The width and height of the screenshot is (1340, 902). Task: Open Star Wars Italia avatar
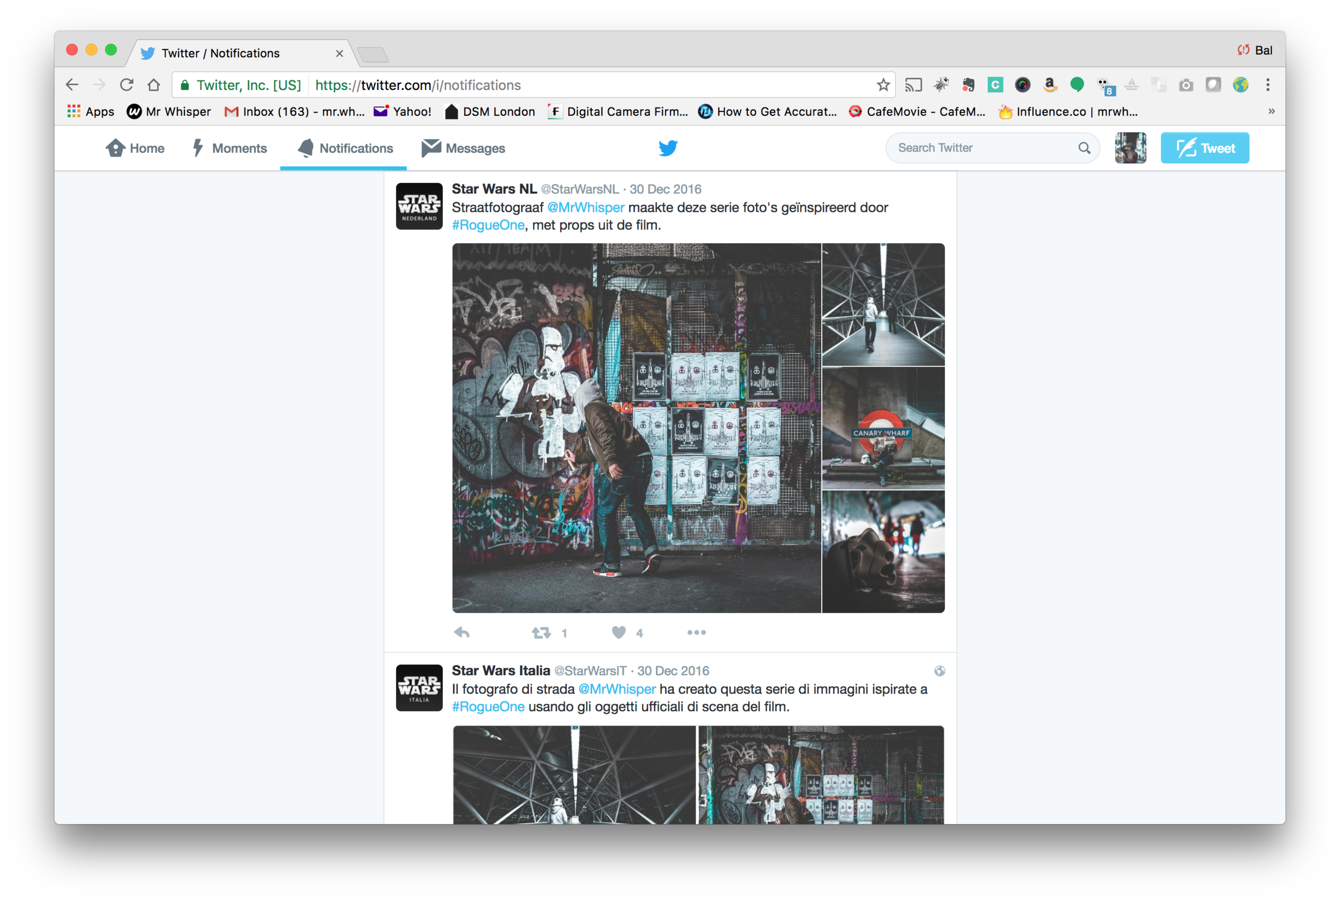pyautogui.click(x=420, y=688)
